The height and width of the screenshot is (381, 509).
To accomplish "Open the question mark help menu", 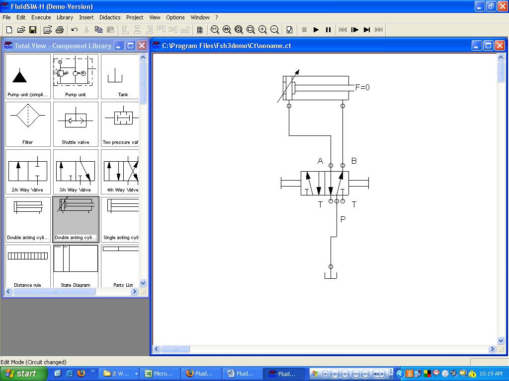I will point(217,17).
